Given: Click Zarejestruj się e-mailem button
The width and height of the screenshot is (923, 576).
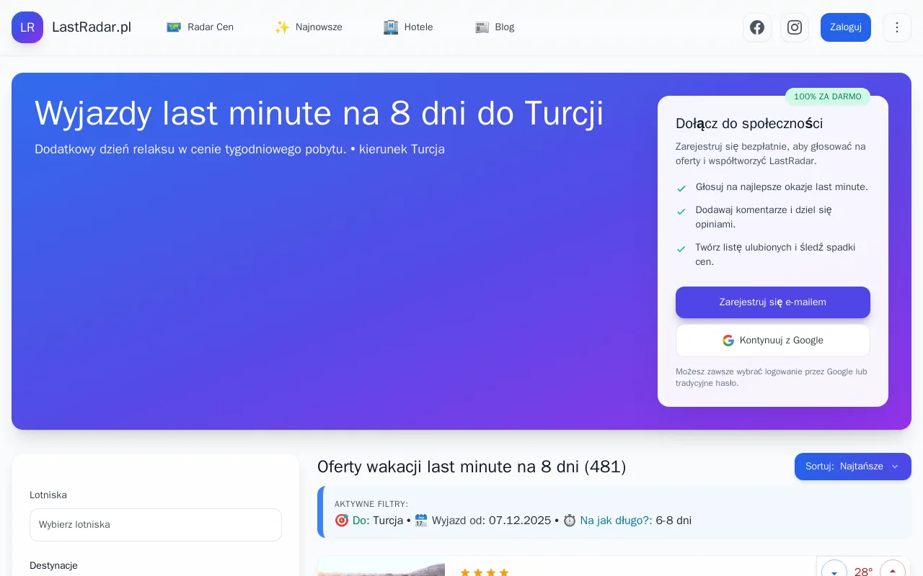Looking at the screenshot, I should (x=772, y=302).
